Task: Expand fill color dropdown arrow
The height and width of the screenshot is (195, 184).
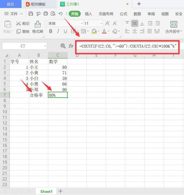Action: [99, 31]
